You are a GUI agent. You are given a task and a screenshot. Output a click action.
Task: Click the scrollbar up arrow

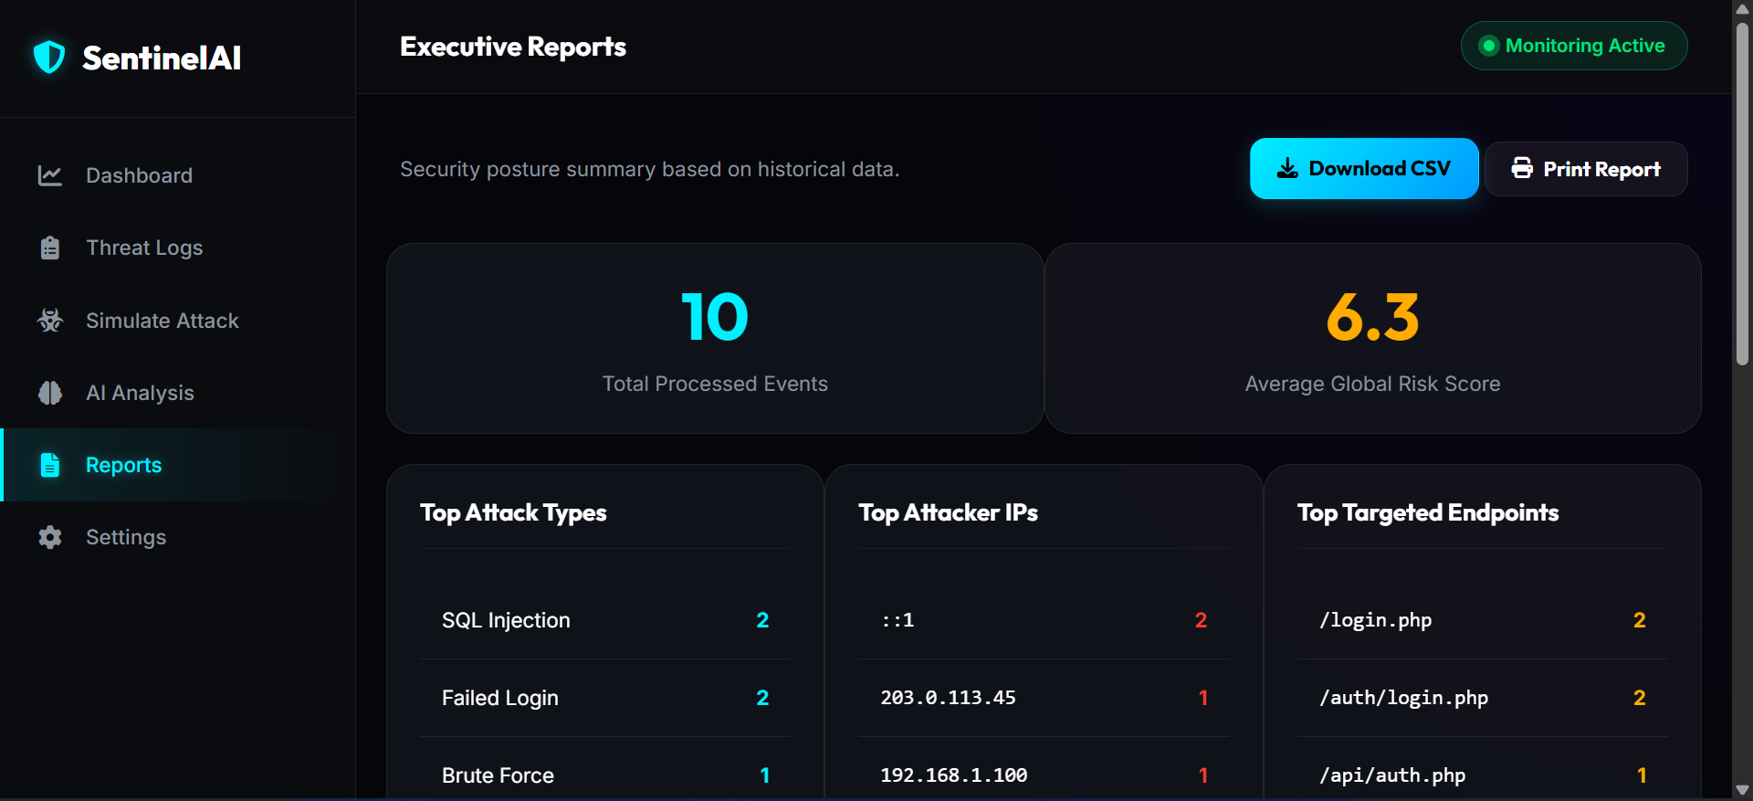[x=1742, y=9]
